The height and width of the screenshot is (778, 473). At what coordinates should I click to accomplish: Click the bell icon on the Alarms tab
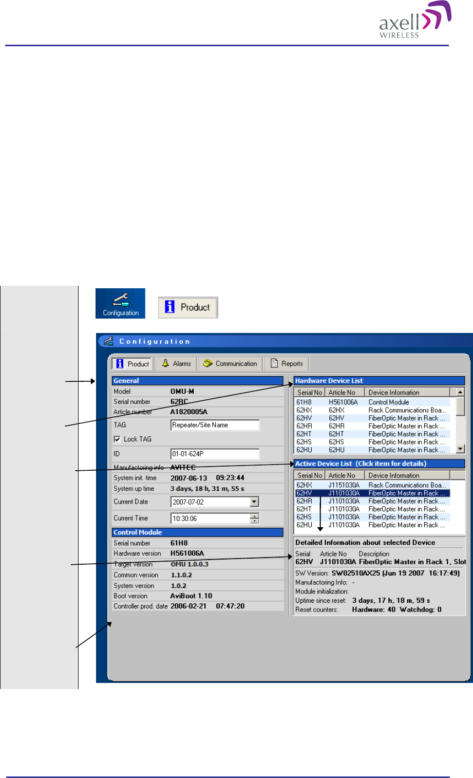165,363
